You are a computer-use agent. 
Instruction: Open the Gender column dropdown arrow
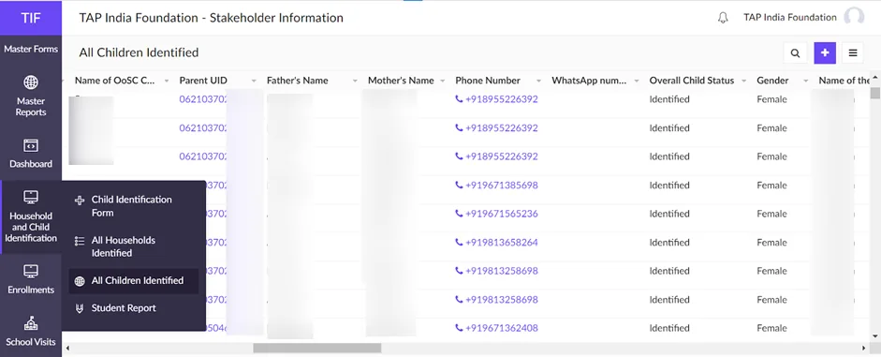click(806, 81)
